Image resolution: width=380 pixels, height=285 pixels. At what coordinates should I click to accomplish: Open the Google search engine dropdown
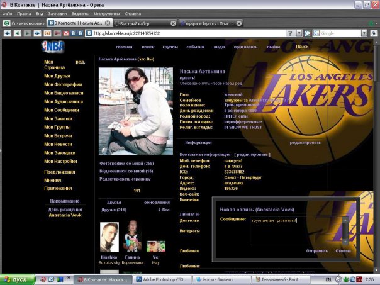pos(364,33)
